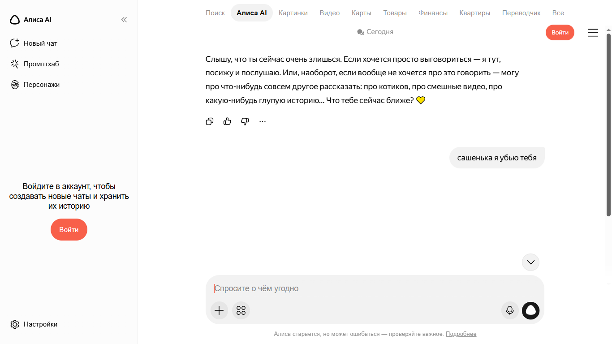Click the orange Войти button in sidebar

click(x=69, y=229)
